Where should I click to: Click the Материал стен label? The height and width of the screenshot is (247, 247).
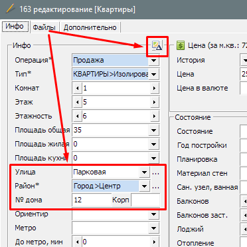click(202, 174)
